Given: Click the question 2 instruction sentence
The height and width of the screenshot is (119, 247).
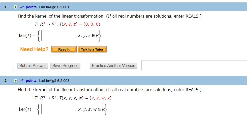Looking at the screenshot, I should pyautogui.click(x=110, y=90).
